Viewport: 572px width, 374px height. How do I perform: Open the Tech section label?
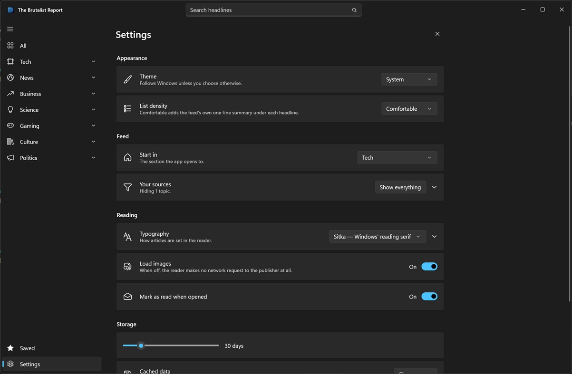pyautogui.click(x=26, y=62)
